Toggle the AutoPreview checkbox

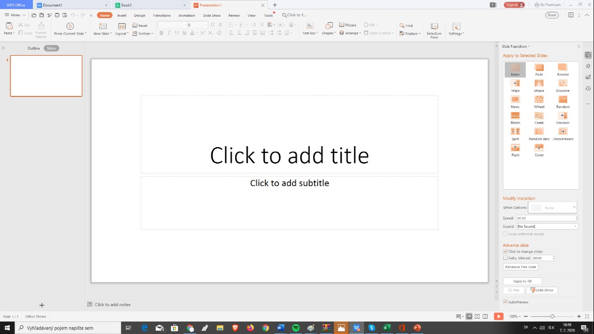505,302
